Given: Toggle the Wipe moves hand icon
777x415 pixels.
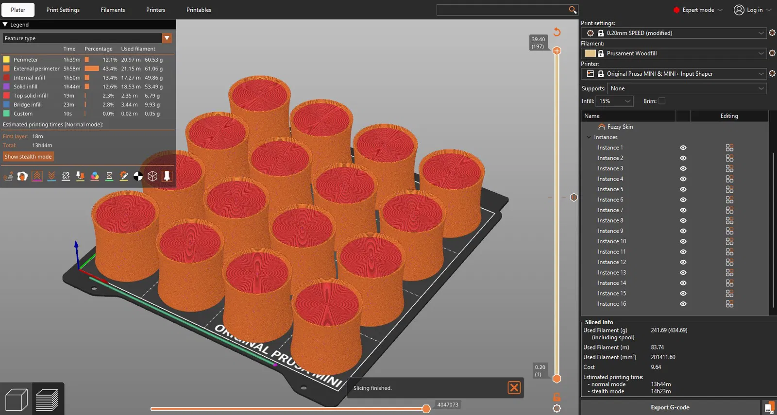Looking at the screenshot, I should [22, 176].
